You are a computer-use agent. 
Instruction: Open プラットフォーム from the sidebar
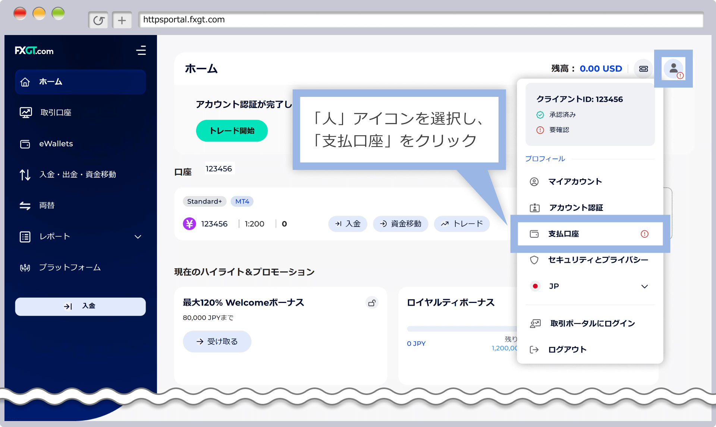click(25, 267)
